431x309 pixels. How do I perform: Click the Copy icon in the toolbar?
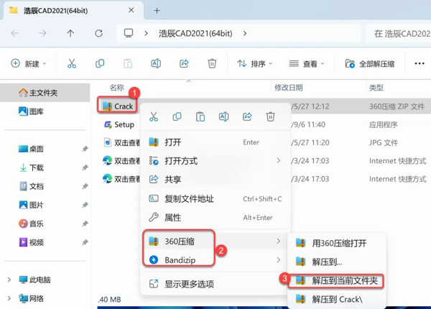(100, 63)
